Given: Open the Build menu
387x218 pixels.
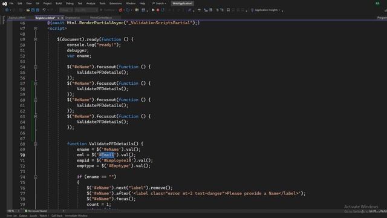Looking at the screenshot, I should coord(59,4).
